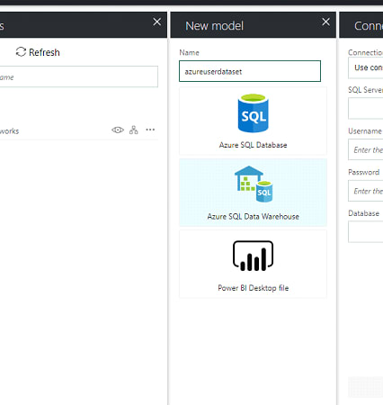383x405 pixels.
Task: Close the left models panel
Action: tap(157, 22)
